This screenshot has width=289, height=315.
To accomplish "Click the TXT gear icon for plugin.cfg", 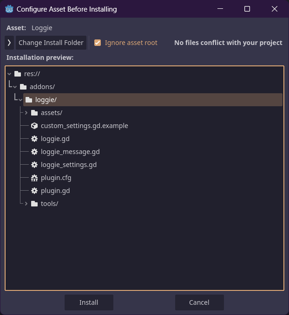I will (34, 178).
